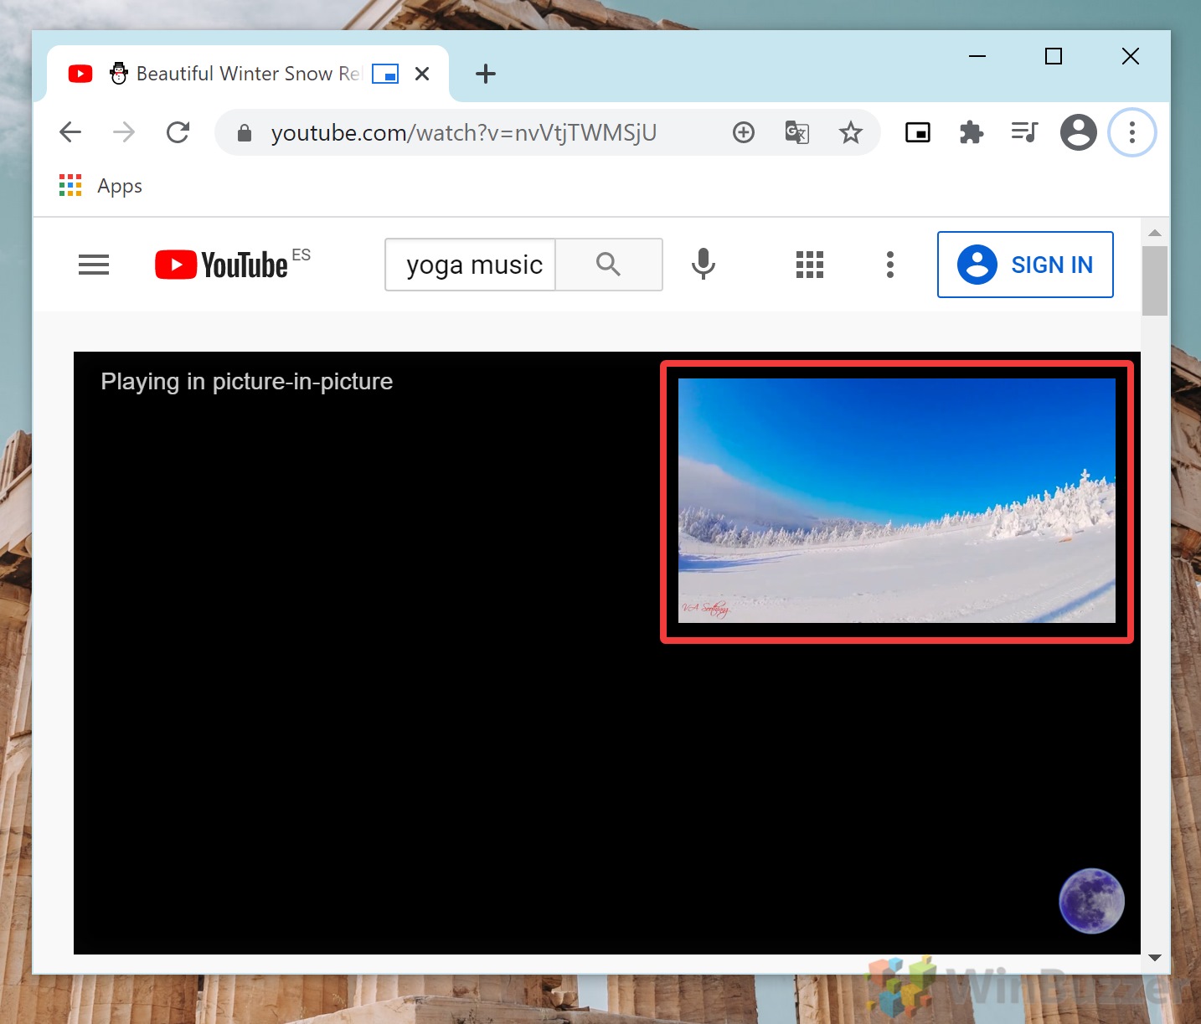
Task: Search with your voice microphone
Action: point(704,265)
